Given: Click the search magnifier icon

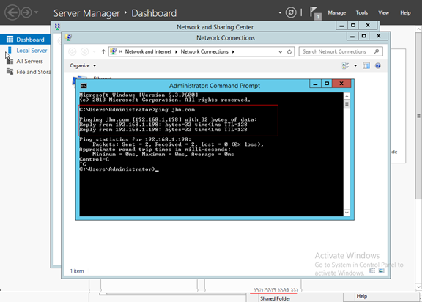Looking at the screenshot, I should click(377, 51).
